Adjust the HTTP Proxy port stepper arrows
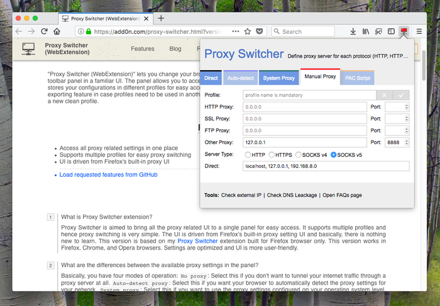 tap(406, 107)
